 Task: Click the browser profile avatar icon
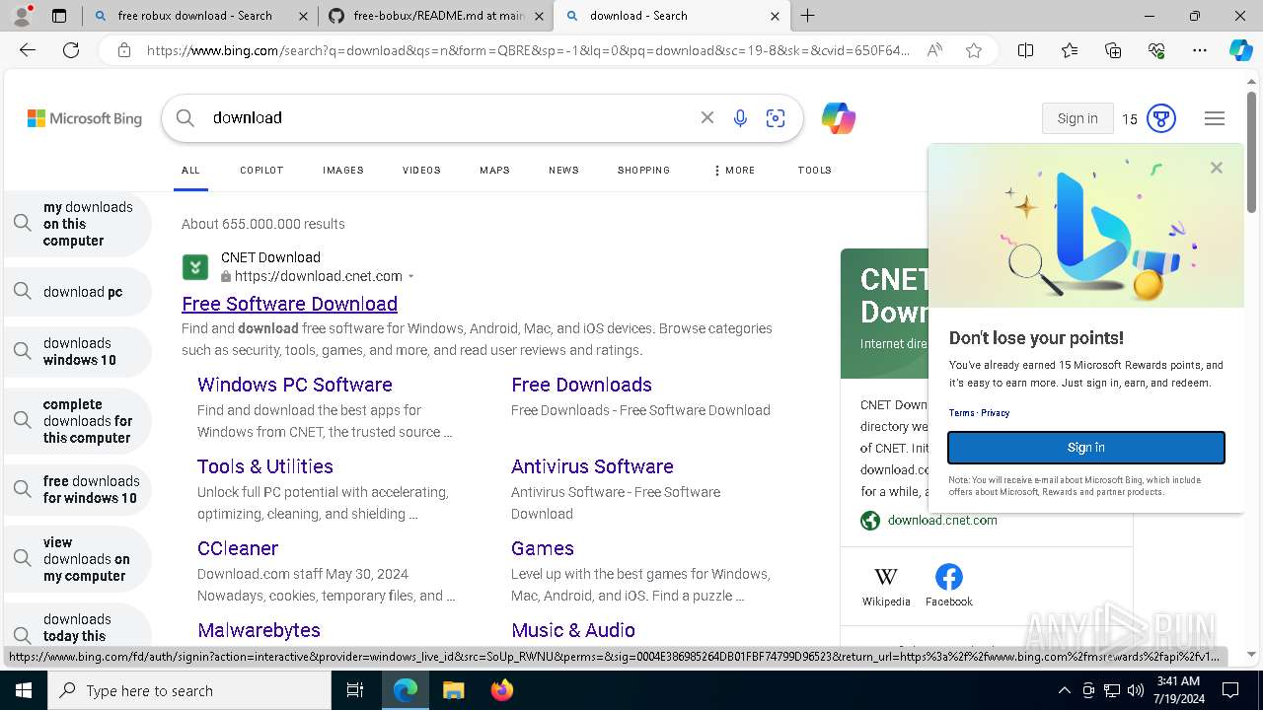tap(22, 16)
